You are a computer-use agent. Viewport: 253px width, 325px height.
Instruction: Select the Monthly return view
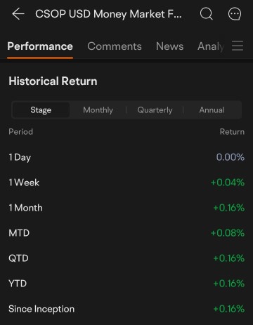[98, 110]
